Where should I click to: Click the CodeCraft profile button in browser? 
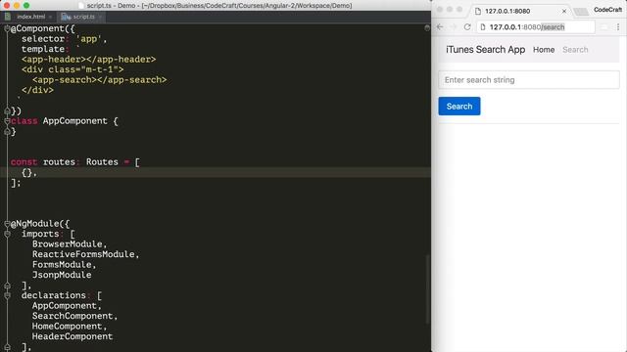(x=607, y=10)
